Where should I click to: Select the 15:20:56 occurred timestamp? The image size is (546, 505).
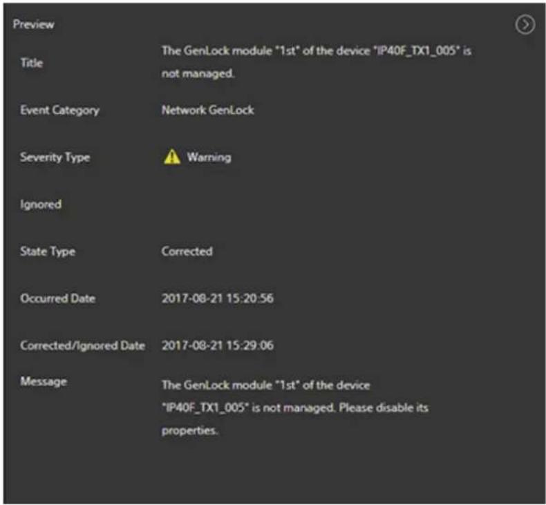pyautogui.click(x=218, y=298)
